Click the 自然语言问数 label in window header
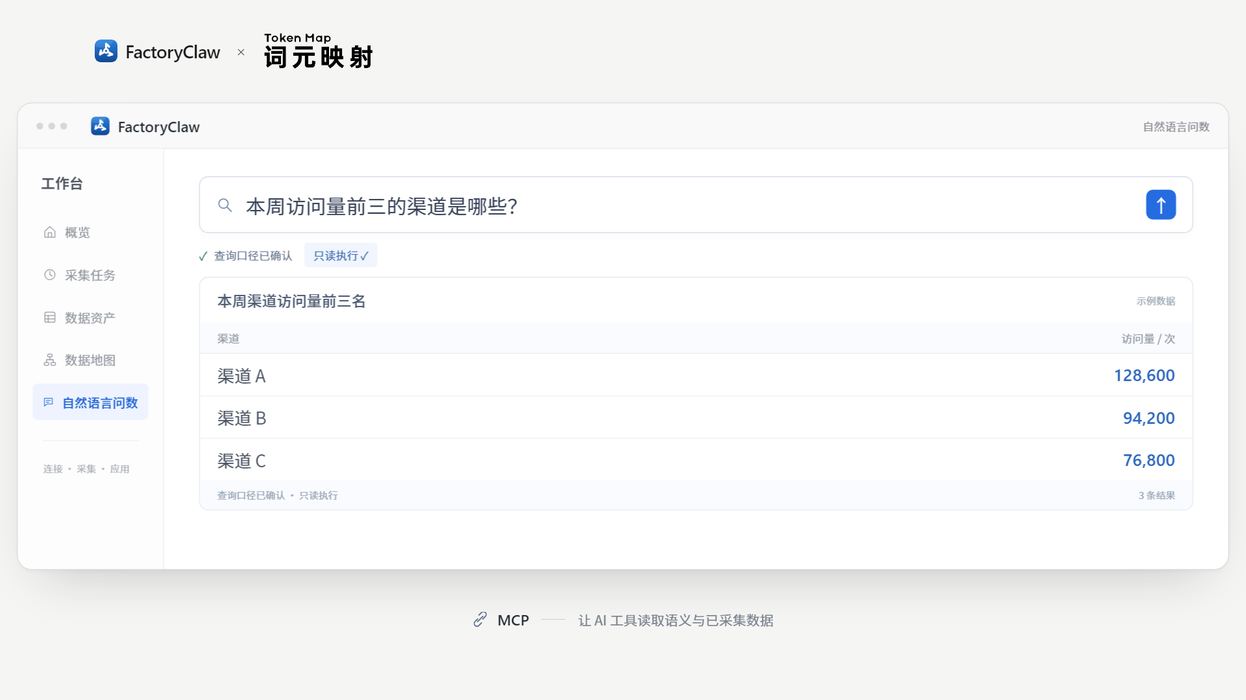The height and width of the screenshot is (700, 1246). (1176, 126)
